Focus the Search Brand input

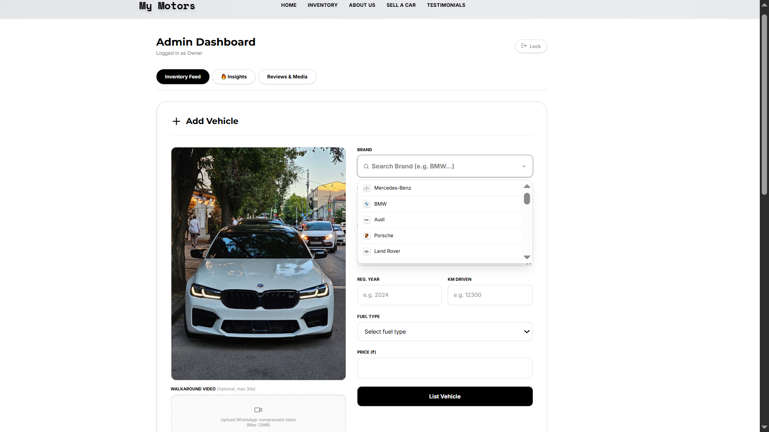coord(445,166)
